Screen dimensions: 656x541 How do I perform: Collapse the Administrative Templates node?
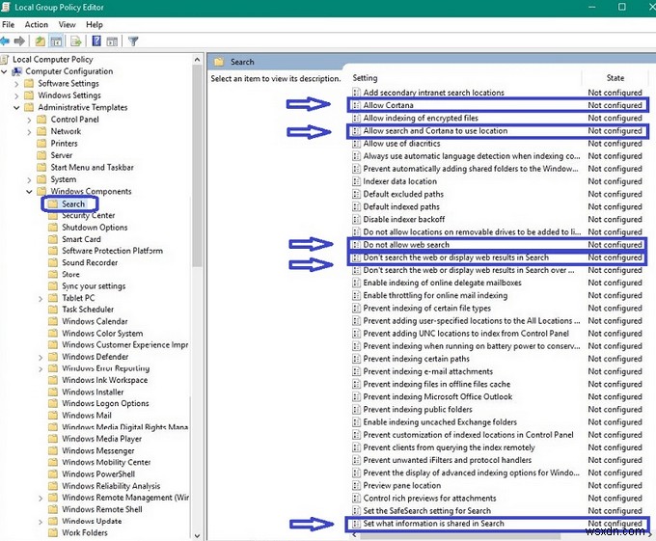click(x=16, y=108)
